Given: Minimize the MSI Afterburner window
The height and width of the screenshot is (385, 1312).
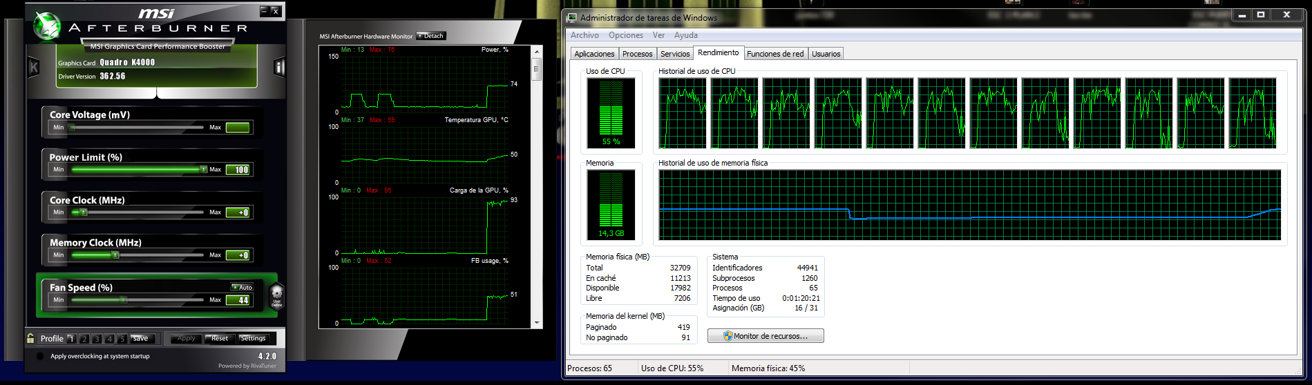Looking at the screenshot, I should coord(264,11).
